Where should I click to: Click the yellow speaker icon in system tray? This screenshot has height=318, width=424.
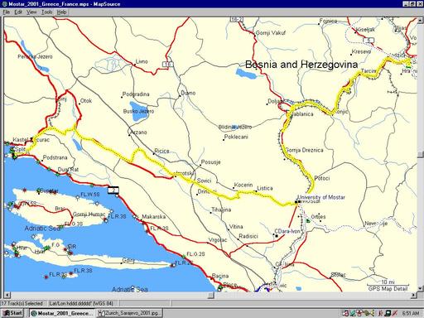tap(373, 313)
